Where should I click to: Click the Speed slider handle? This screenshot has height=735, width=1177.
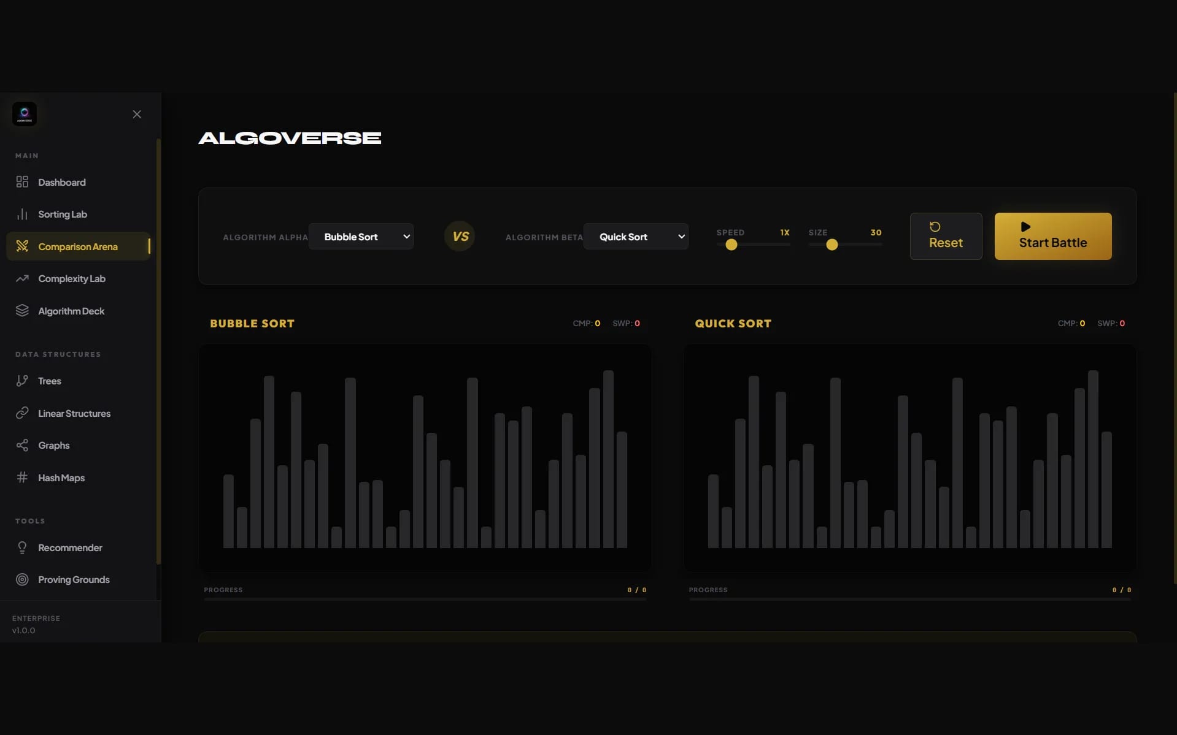(x=731, y=245)
